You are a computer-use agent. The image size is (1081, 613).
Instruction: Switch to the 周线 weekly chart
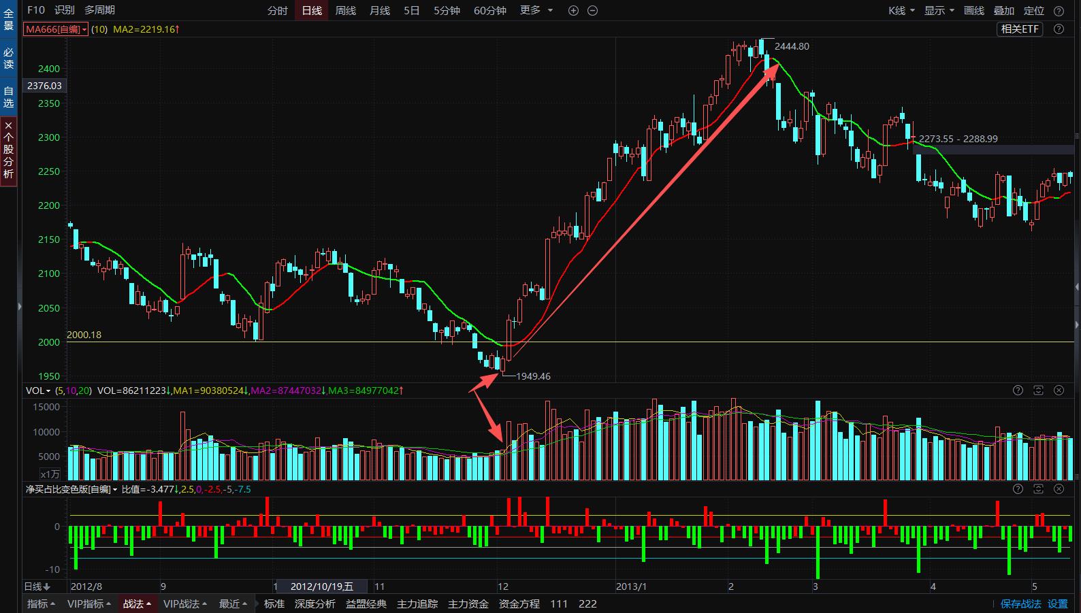(x=346, y=11)
